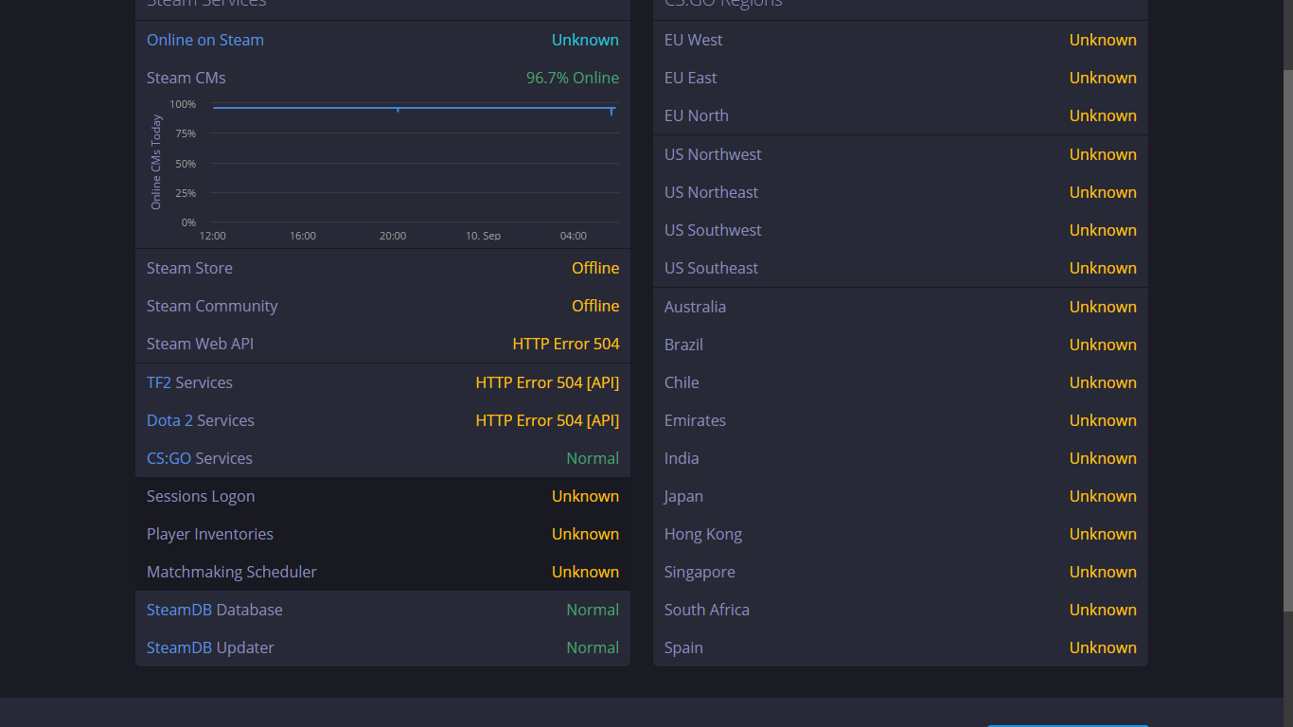Select the US Southeast region label

point(712,268)
